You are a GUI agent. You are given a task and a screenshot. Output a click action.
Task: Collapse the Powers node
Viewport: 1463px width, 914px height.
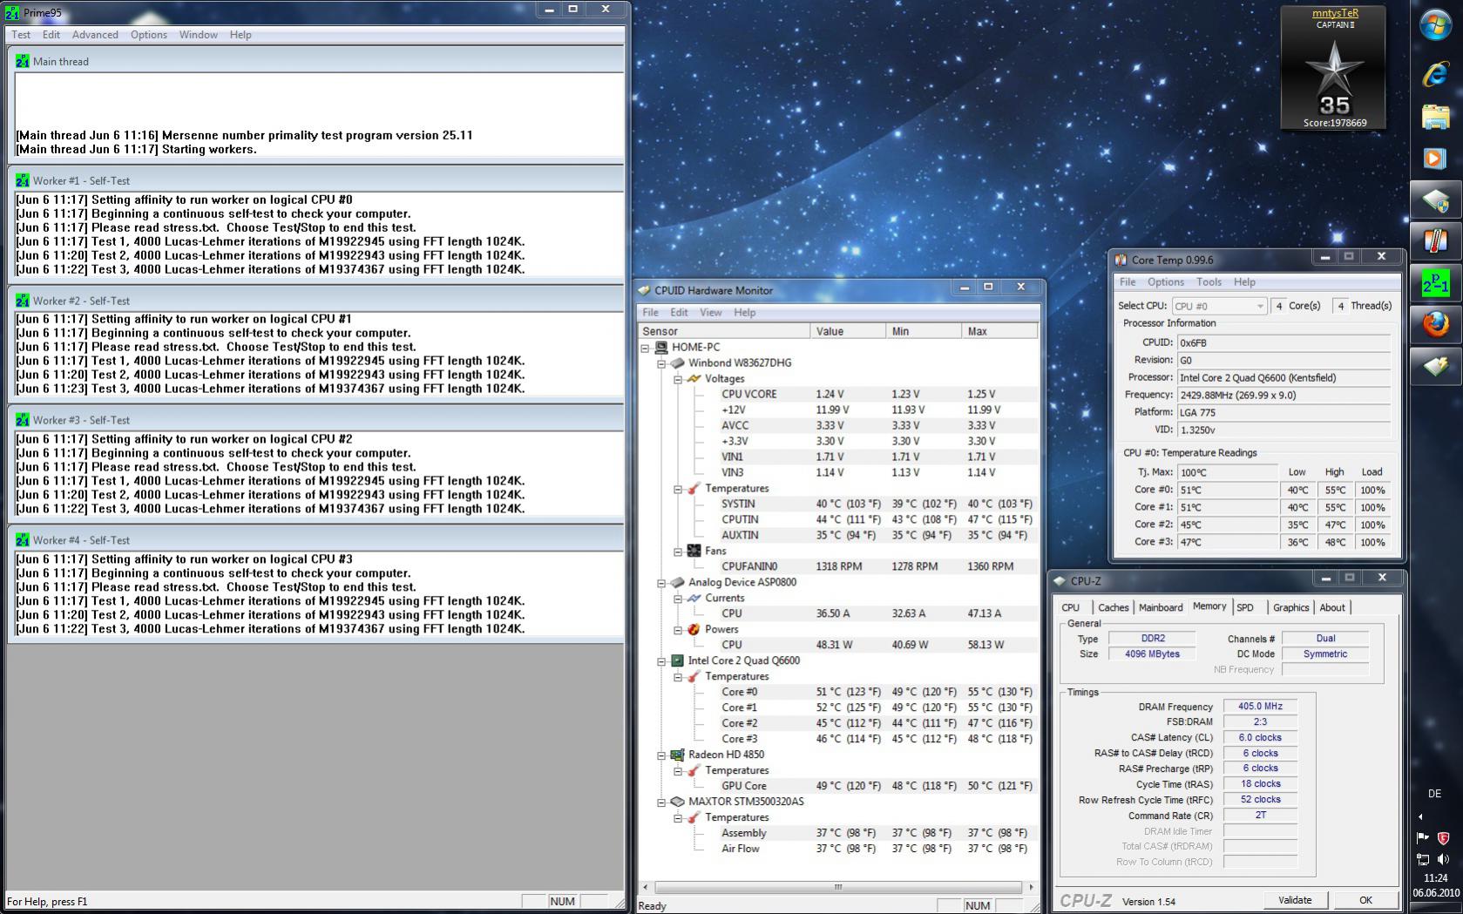click(678, 630)
